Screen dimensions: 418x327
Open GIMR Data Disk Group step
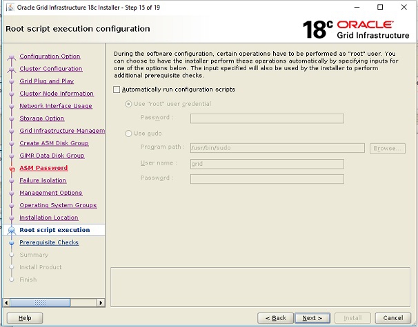[52, 156]
